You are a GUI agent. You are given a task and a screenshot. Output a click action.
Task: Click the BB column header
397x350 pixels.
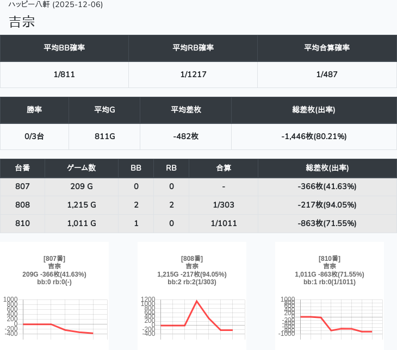click(136, 168)
